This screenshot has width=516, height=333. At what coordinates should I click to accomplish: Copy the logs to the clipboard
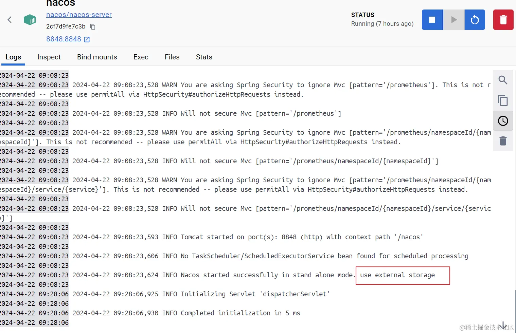503,100
